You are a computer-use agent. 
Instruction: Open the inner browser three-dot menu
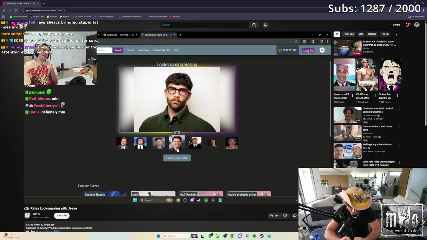(327, 42)
